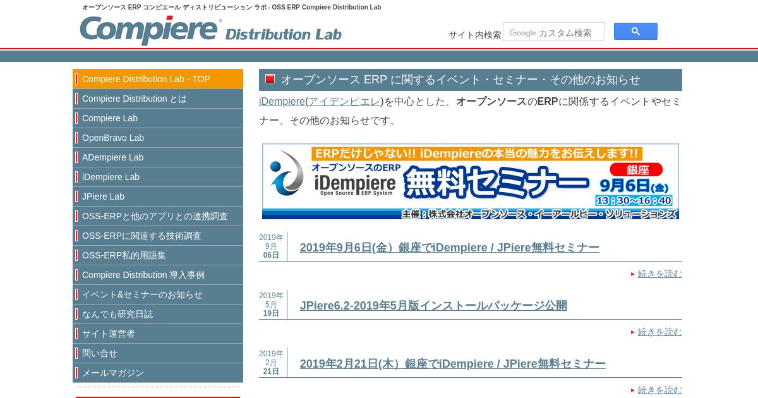Follow the 'アイデンピエレ' link
This screenshot has height=398, width=758.
[344, 102]
